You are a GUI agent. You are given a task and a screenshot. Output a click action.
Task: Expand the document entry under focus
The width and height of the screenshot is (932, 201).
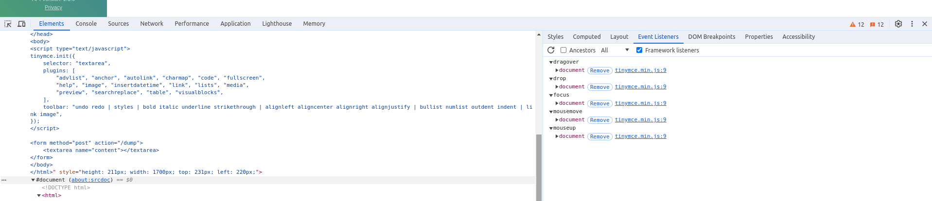(557, 103)
